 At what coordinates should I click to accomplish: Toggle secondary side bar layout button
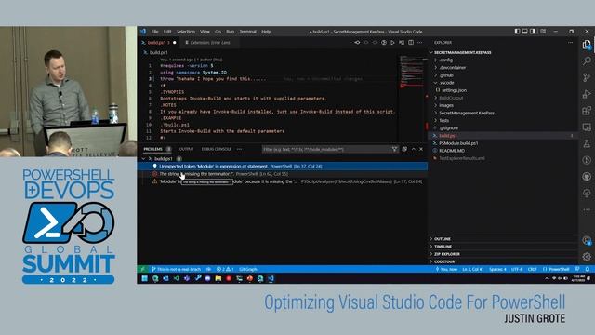tap(533, 32)
